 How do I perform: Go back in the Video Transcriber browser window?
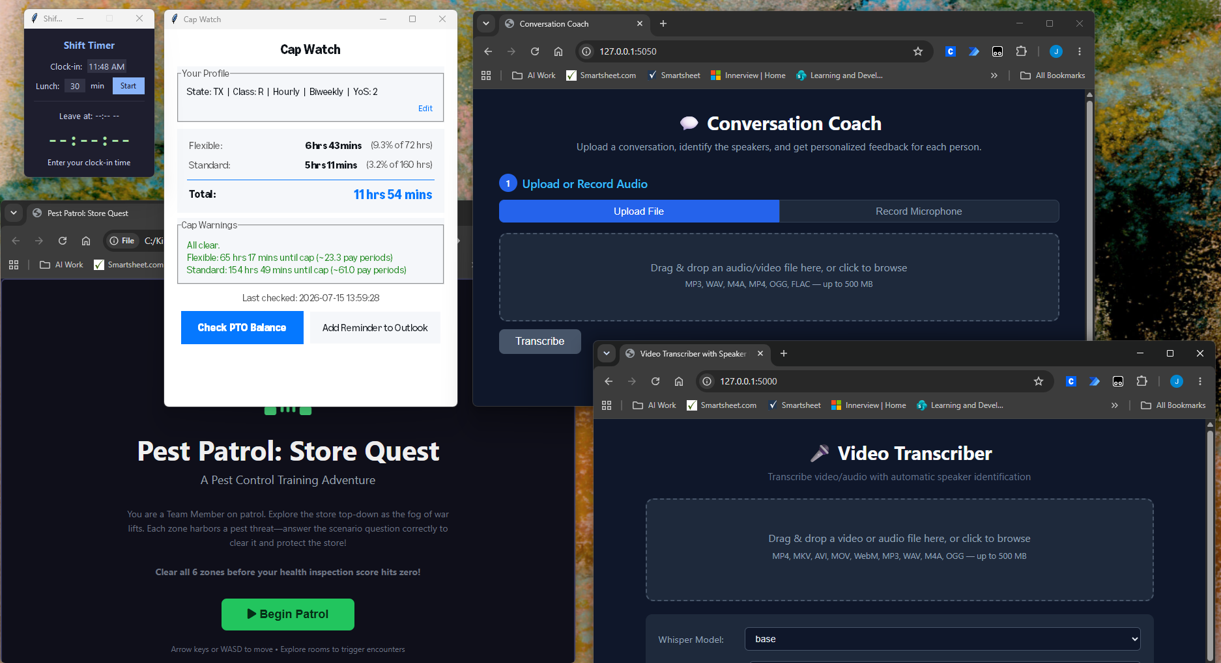[x=609, y=381]
